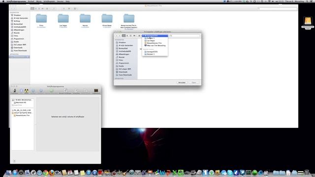The height and width of the screenshot is (177, 315).
Task: Open Finder from the Dock
Action: point(9,173)
